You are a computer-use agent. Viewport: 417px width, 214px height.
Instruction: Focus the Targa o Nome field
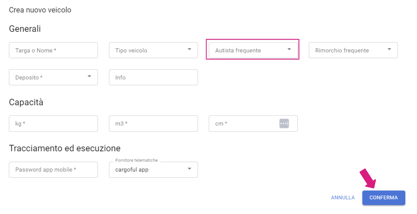53,50
